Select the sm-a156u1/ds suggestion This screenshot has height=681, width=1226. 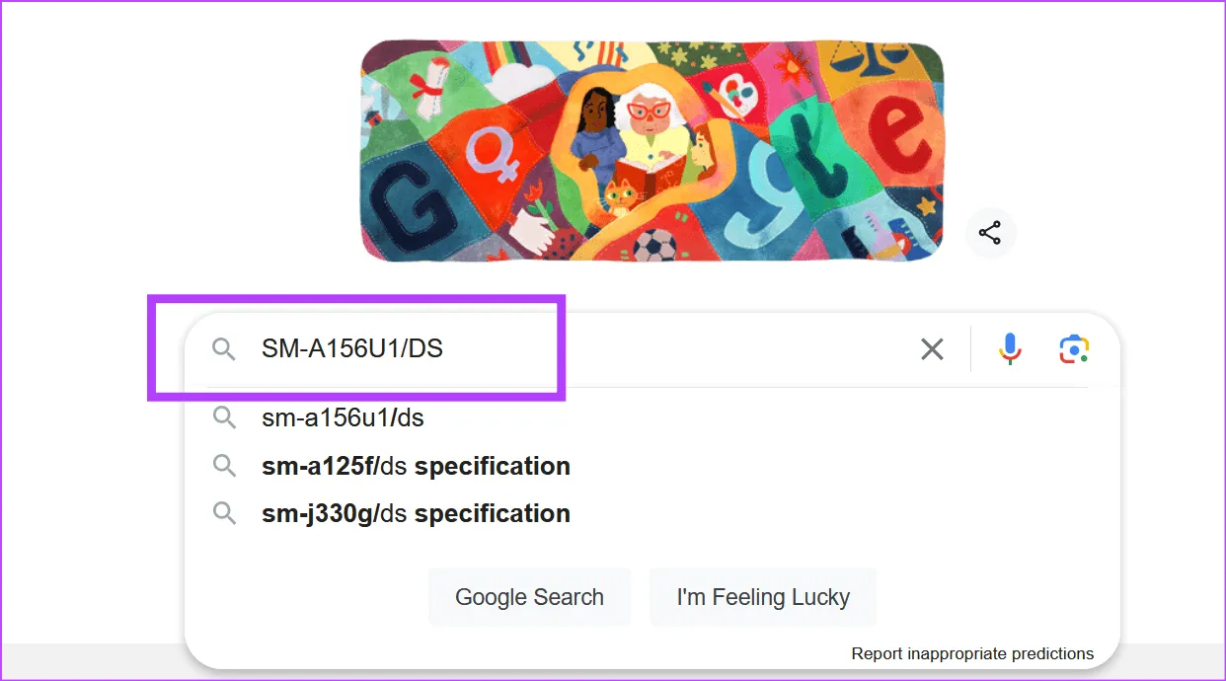click(342, 416)
